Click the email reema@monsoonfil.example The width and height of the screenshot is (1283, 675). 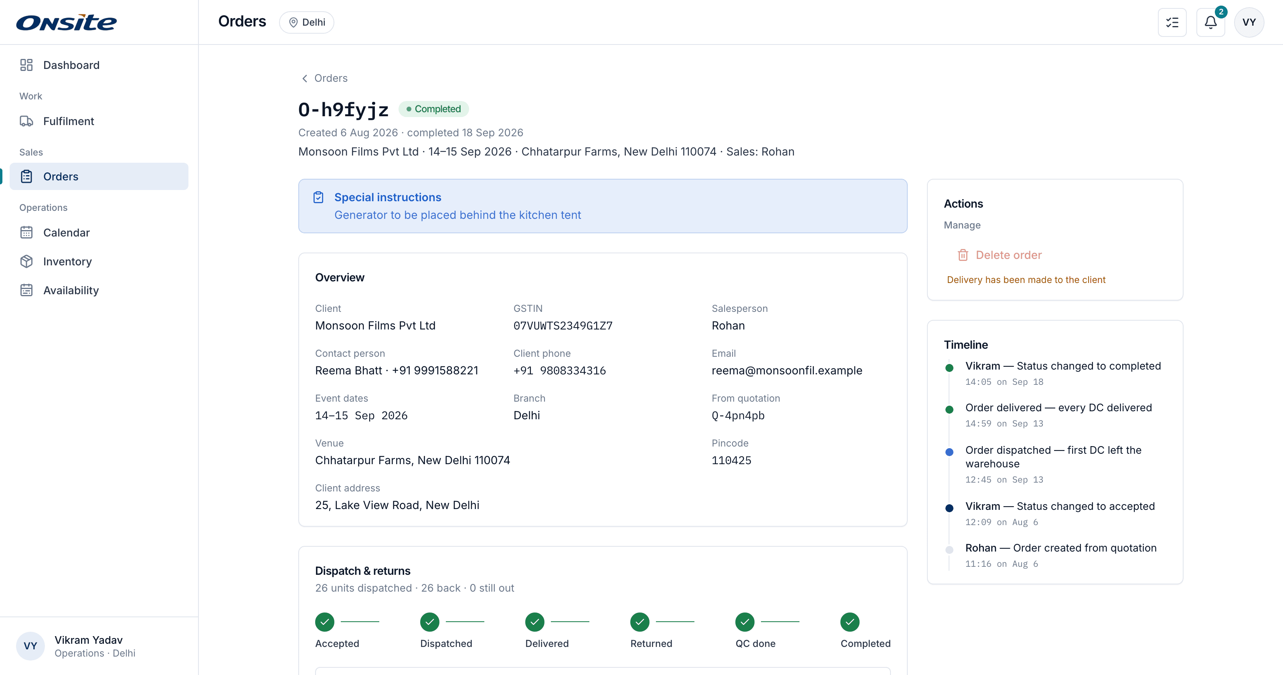(x=786, y=370)
